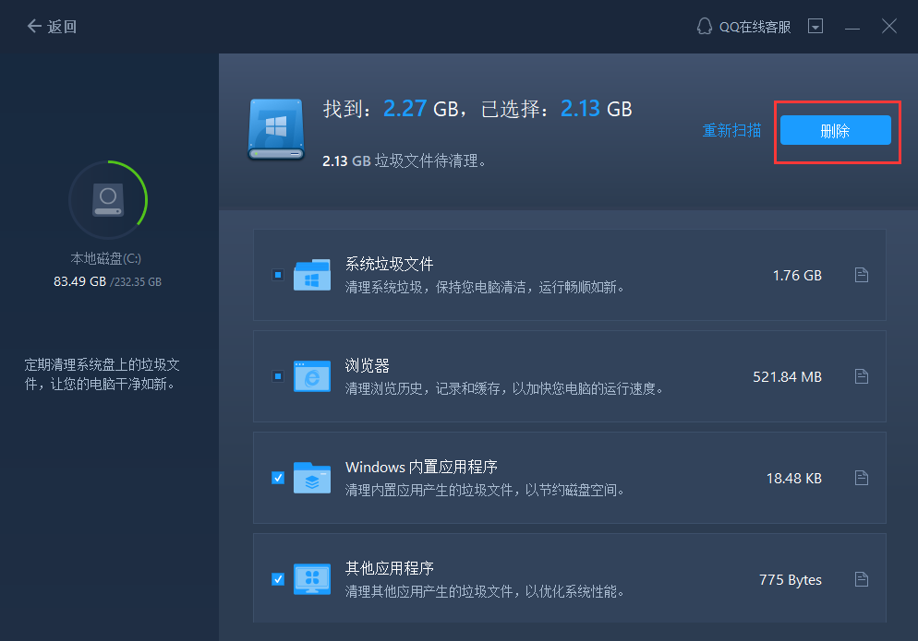Screen dimensions: 918x641
Task: Close the cleaner window
Action: click(889, 27)
